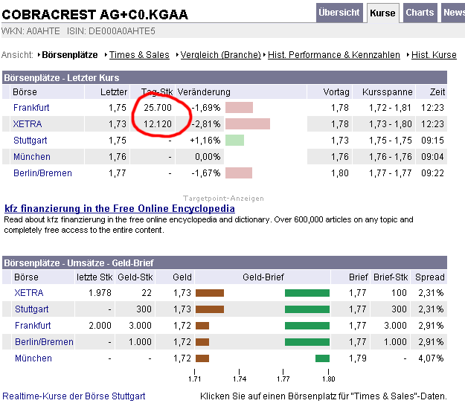Select the Kurse tab
Viewport: 465px width, 409px height.
click(383, 13)
